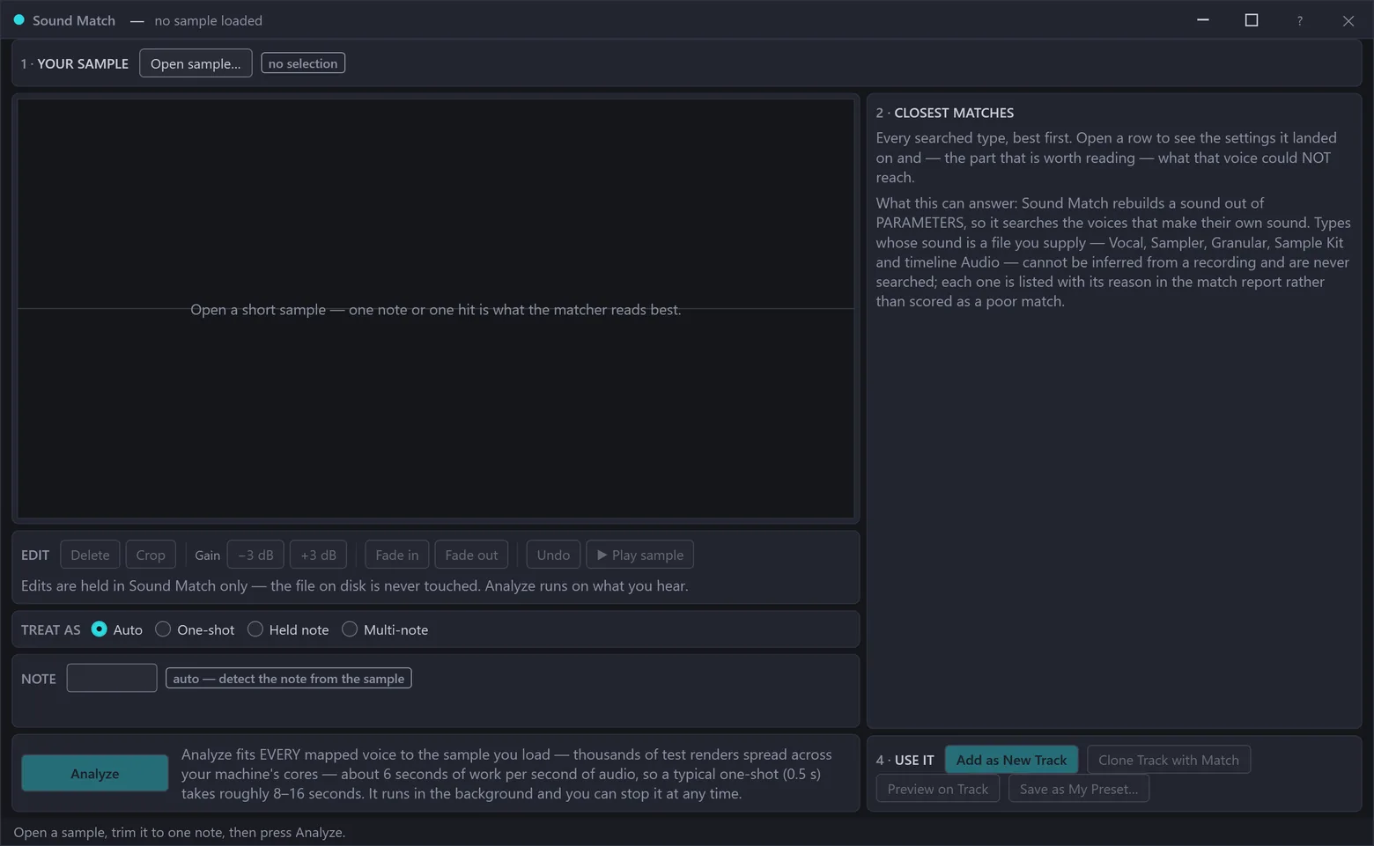Click Save as My Preset... button
1374x846 pixels.
[x=1079, y=789]
